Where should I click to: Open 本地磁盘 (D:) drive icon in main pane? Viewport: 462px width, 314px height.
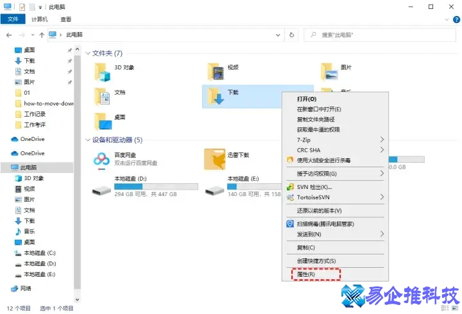pyautogui.click(x=101, y=191)
